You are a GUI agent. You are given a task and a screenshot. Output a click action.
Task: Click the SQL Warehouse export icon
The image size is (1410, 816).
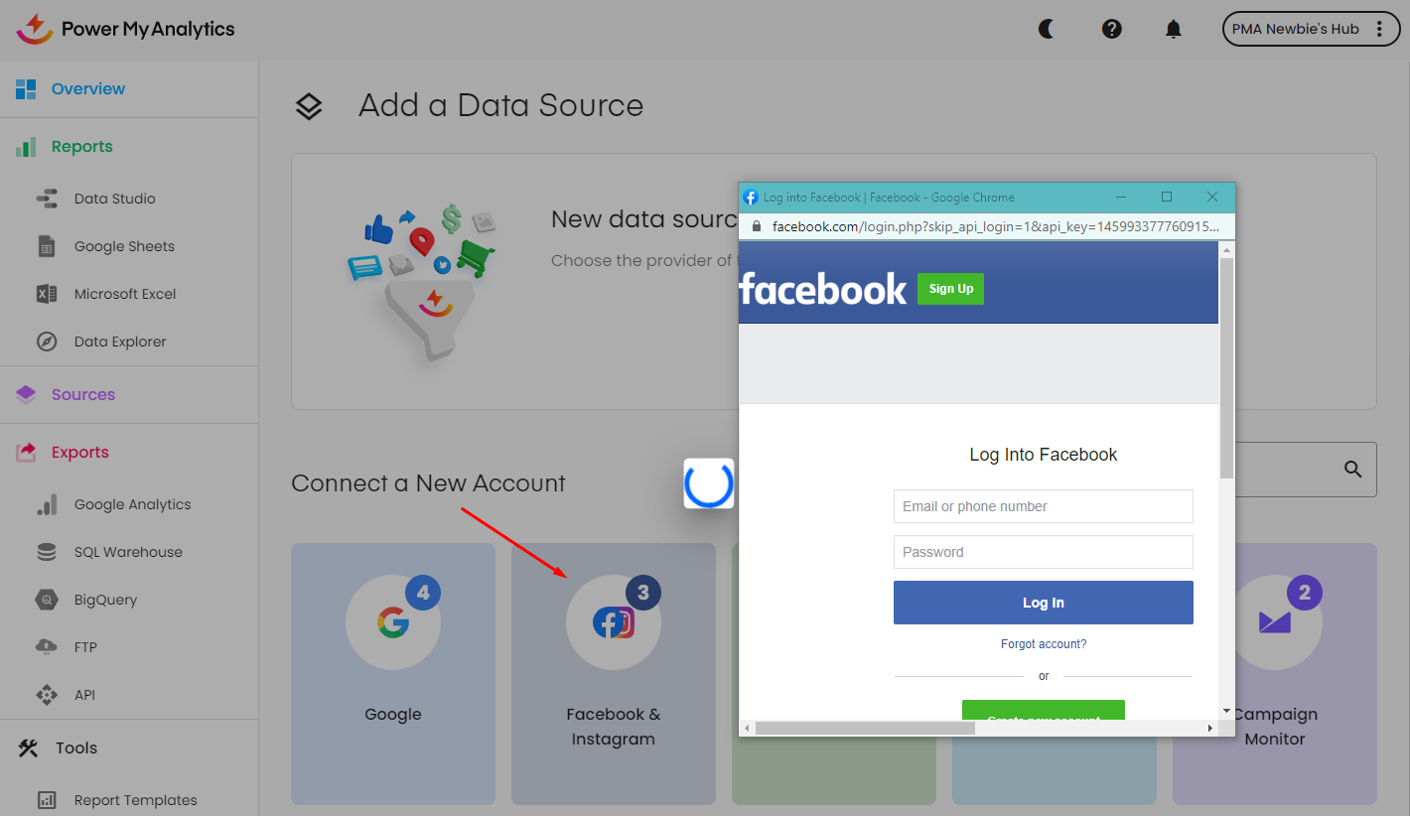pos(47,551)
